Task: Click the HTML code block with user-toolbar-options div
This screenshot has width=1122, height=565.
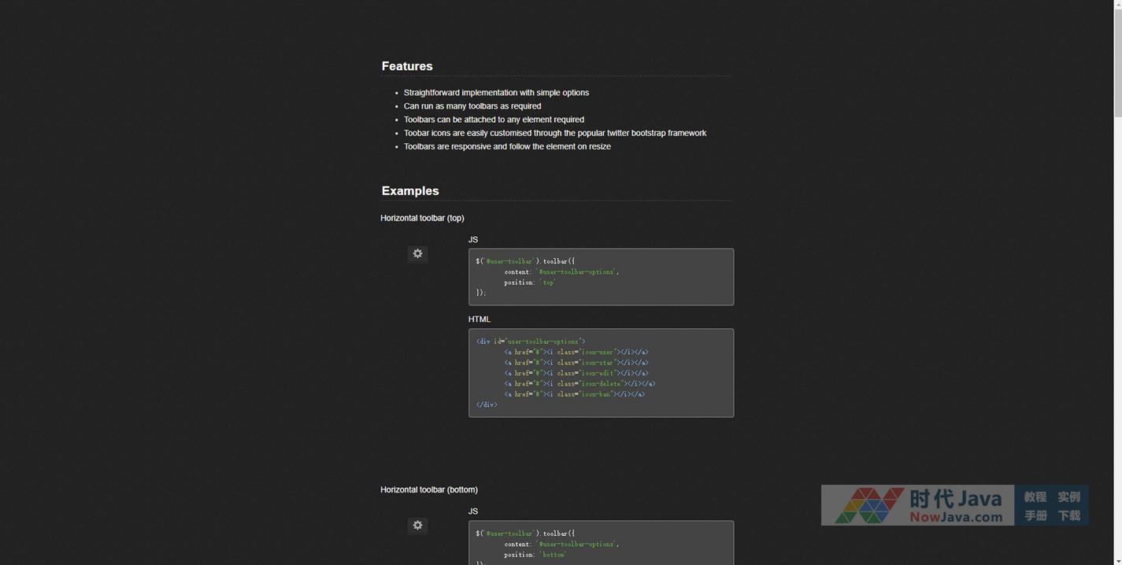Action: [x=601, y=373]
